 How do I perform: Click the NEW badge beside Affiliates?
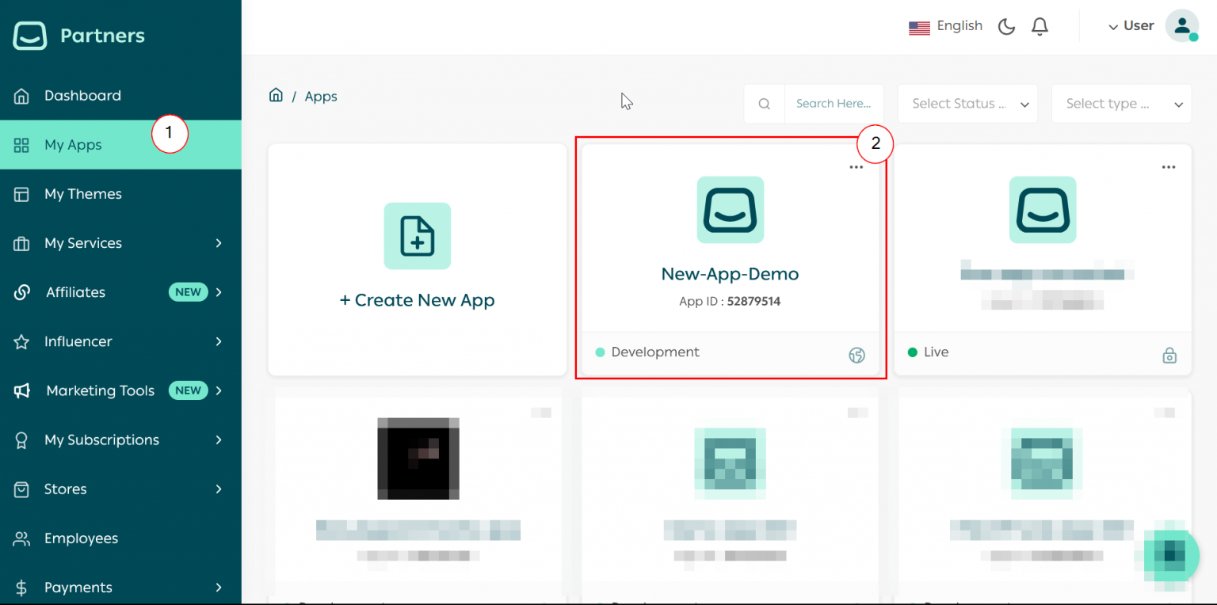(x=188, y=292)
